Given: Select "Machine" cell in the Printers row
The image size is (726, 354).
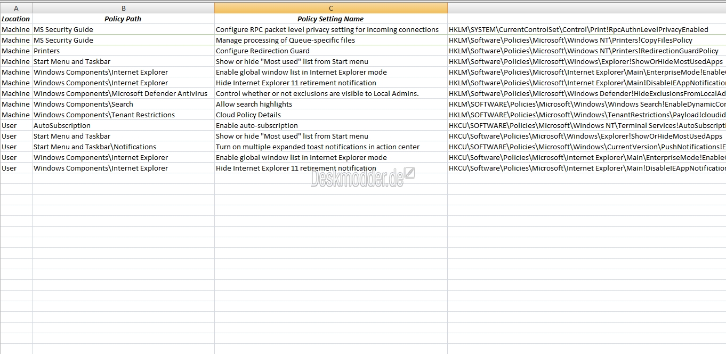Looking at the screenshot, I should point(16,51).
